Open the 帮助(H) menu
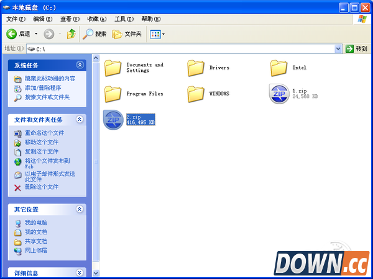373x279 pixels. pos(151,19)
